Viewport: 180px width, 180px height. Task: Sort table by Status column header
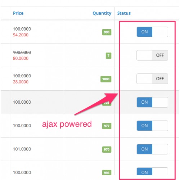click(124, 13)
